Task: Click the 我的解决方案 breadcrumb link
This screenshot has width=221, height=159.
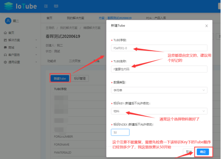Action: tap(69, 28)
